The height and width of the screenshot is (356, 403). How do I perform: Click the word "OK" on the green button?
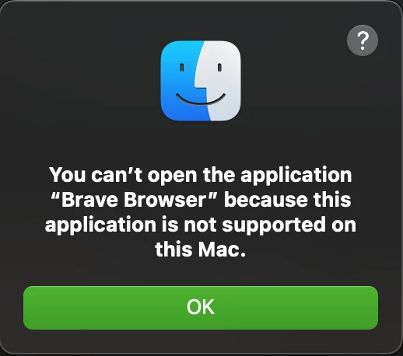(201, 307)
